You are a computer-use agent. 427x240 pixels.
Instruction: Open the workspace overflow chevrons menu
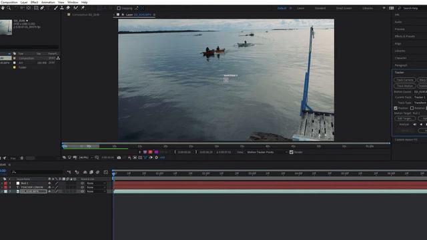(x=384, y=8)
